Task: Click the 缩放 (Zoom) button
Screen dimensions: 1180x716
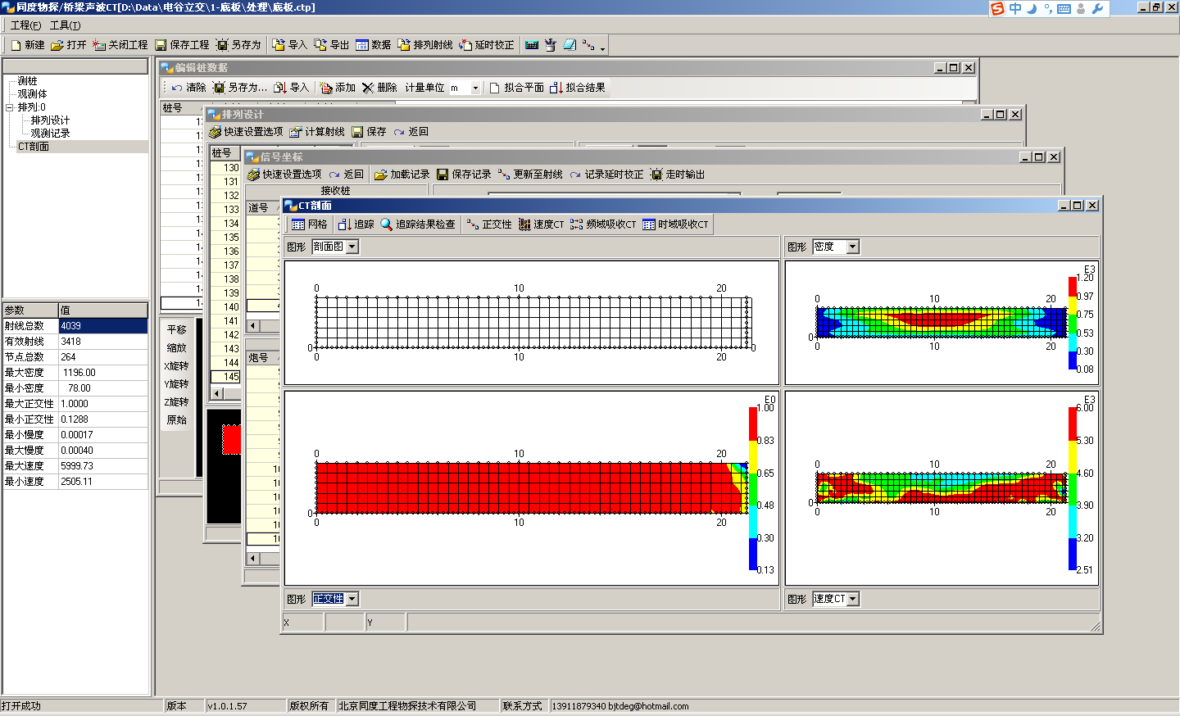Action: (177, 348)
